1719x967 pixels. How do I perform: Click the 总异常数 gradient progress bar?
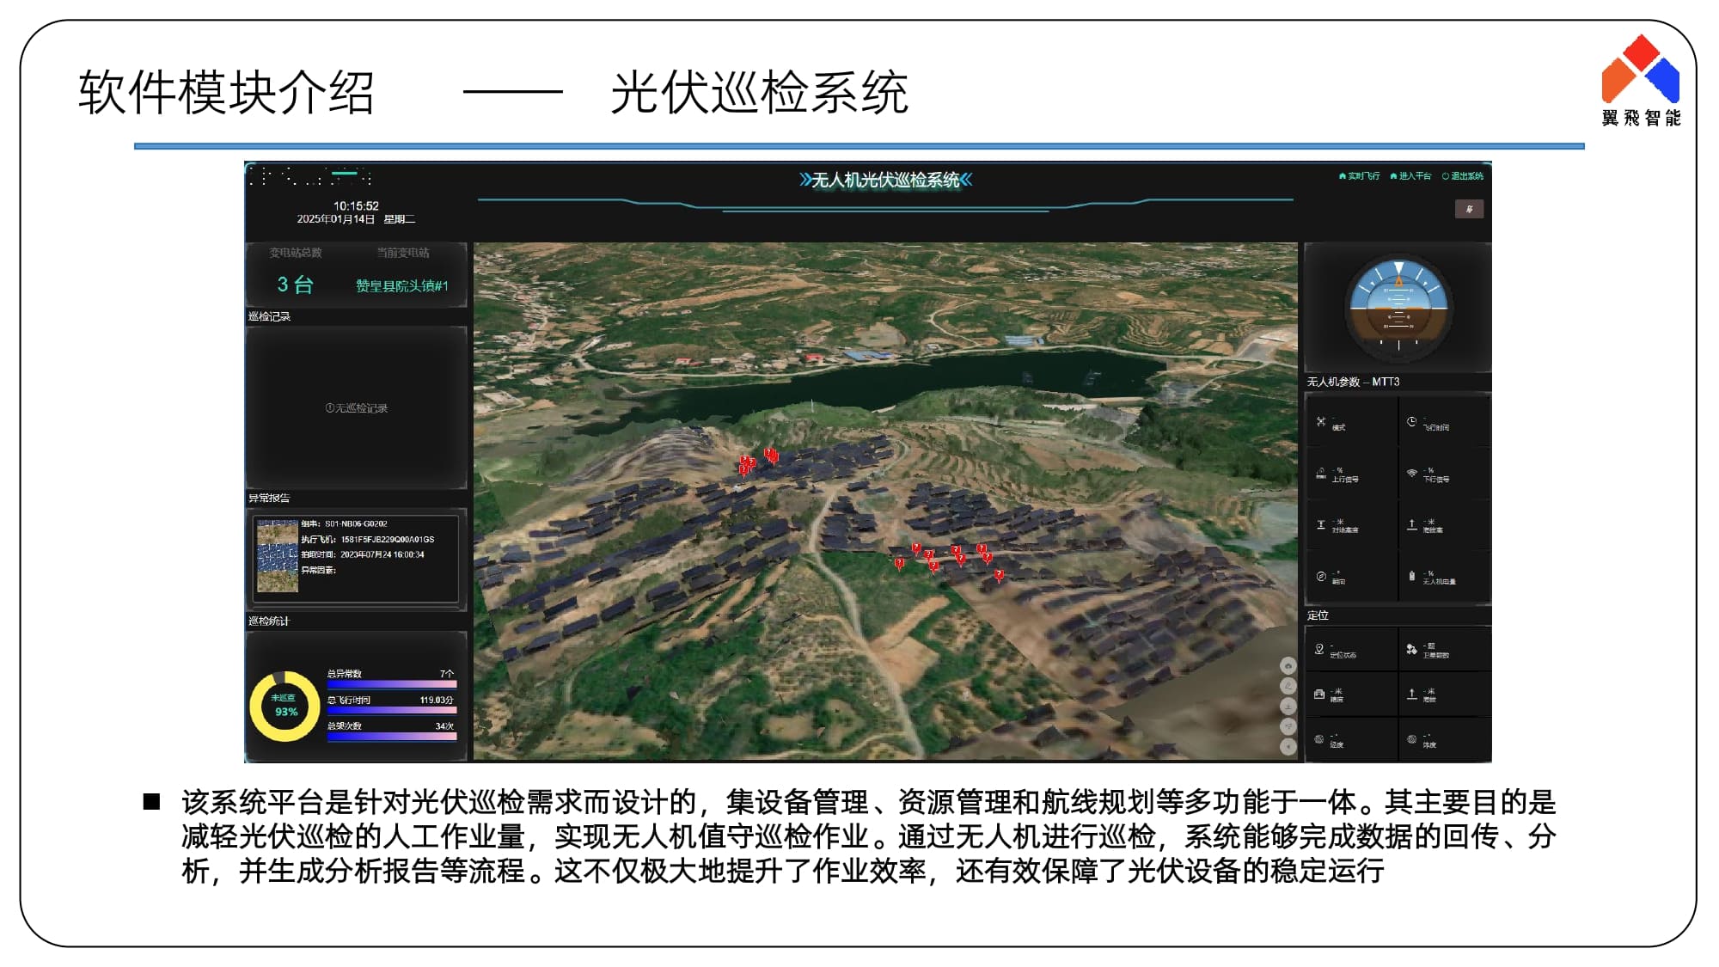coord(391,684)
